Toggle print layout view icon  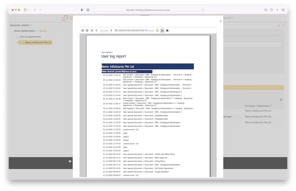tap(162, 30)
